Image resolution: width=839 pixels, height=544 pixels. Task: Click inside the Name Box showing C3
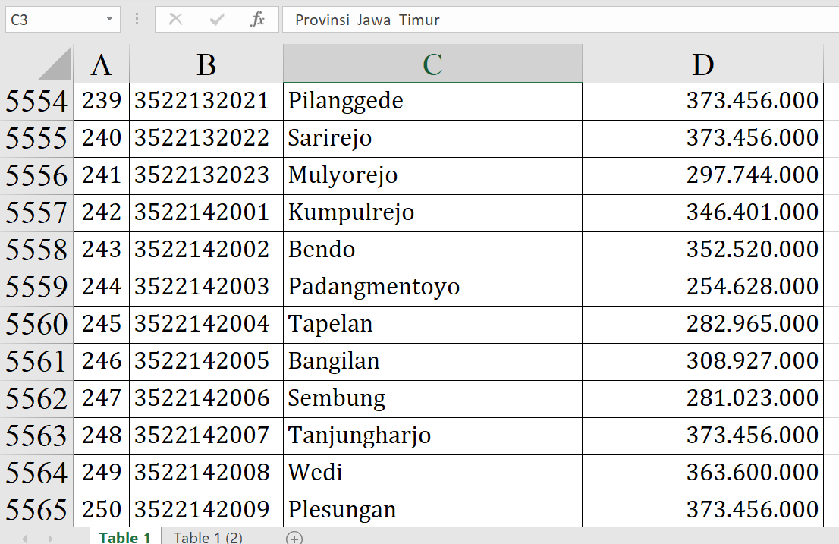click(53, 20)
